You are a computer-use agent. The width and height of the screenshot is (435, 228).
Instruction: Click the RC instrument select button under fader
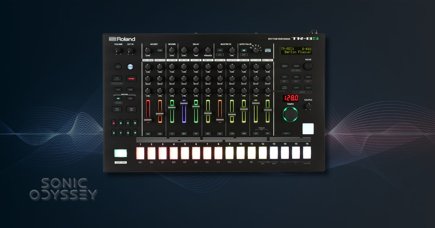click(268, 134)
